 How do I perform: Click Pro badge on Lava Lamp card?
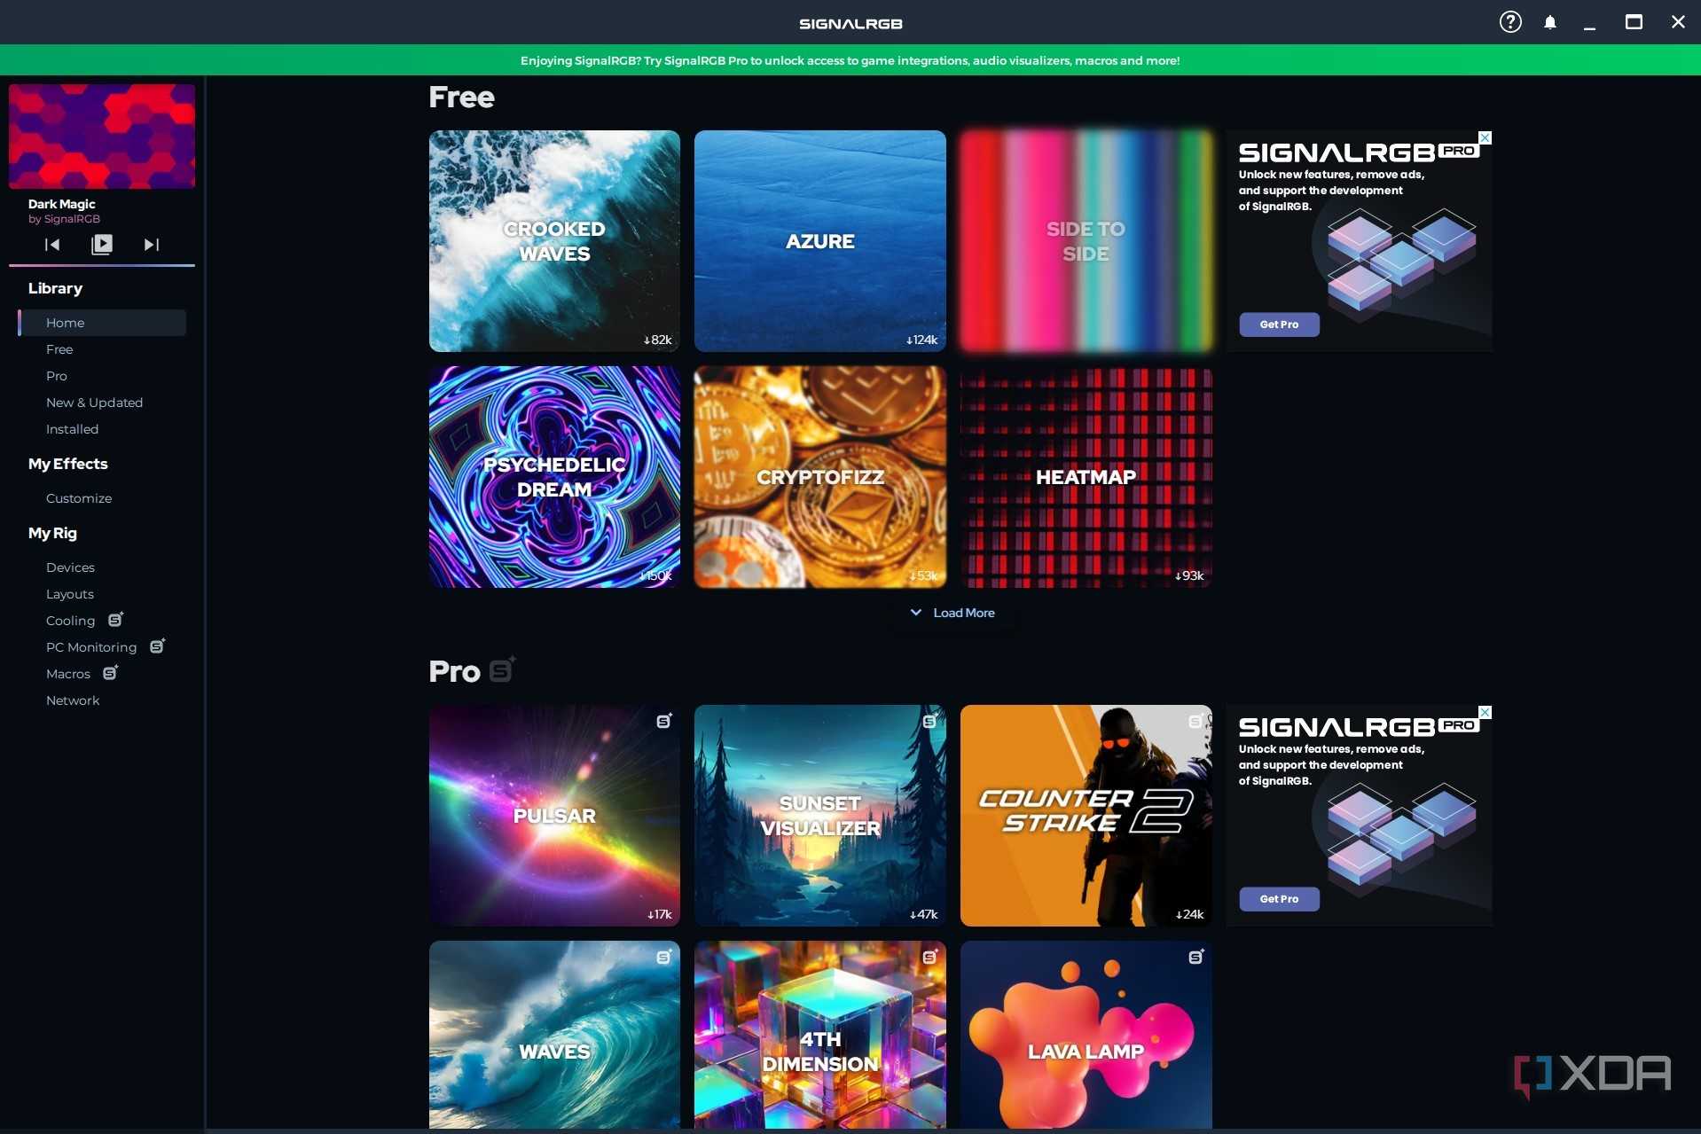1195,957
